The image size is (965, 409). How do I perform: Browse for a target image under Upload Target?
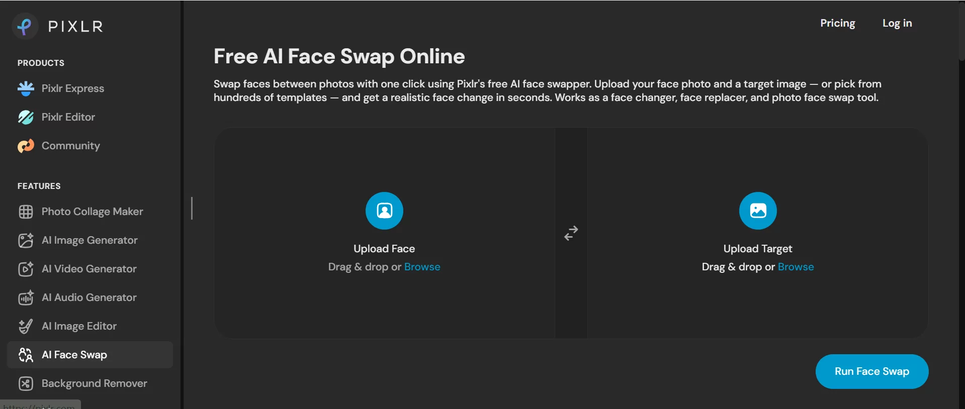[796, 267]
